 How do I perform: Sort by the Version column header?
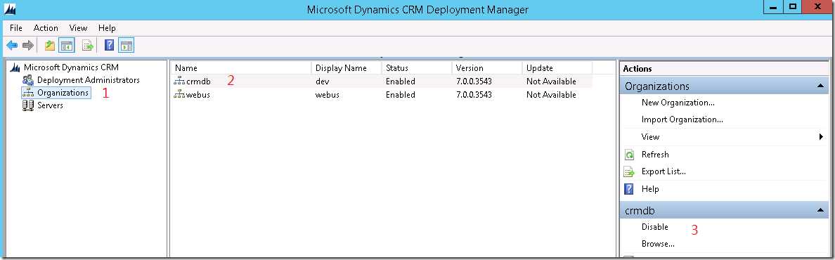[x=487, y=68]
